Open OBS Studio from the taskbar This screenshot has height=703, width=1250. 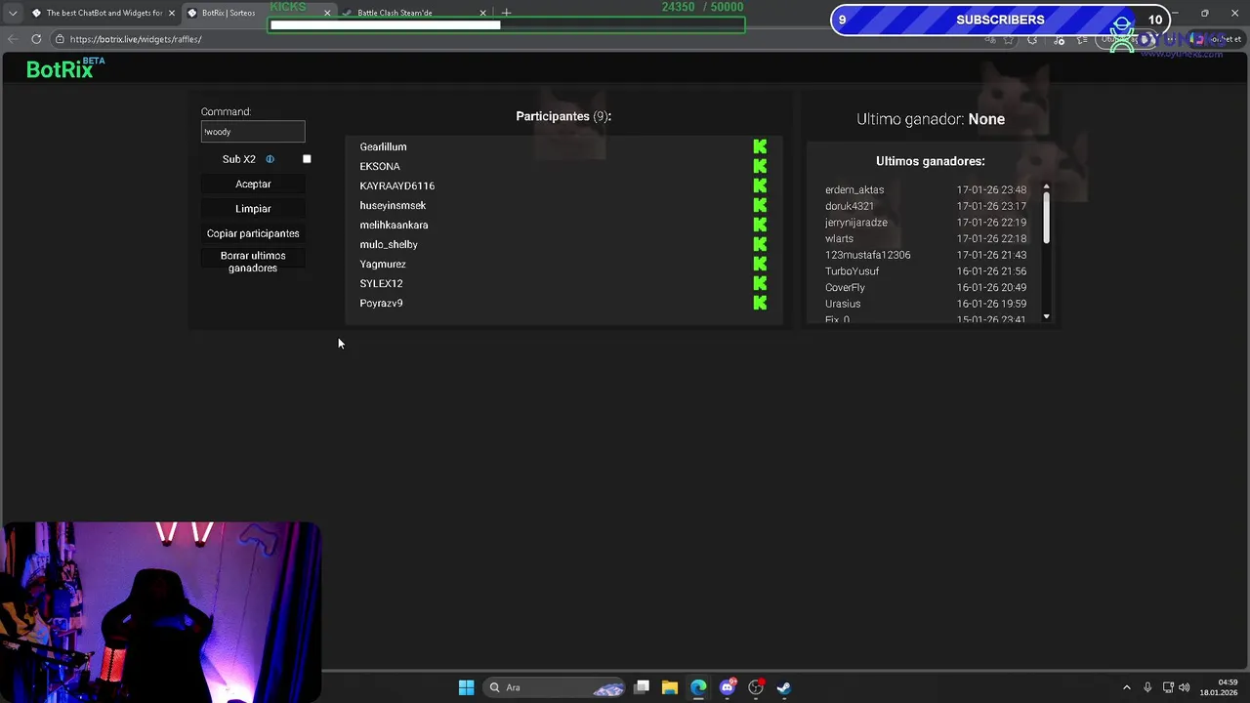(x=755, y=687)
